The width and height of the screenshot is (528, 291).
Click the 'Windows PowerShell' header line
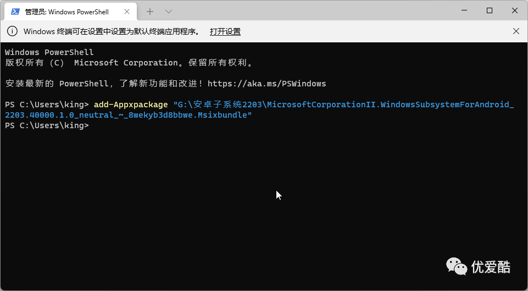click(x=49, y=52)
